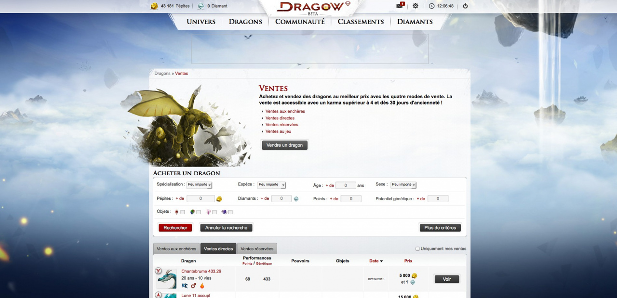The width and height of the screenshot is (617, 298).
Task: Click the red Rechercher button
Action: 175,228
